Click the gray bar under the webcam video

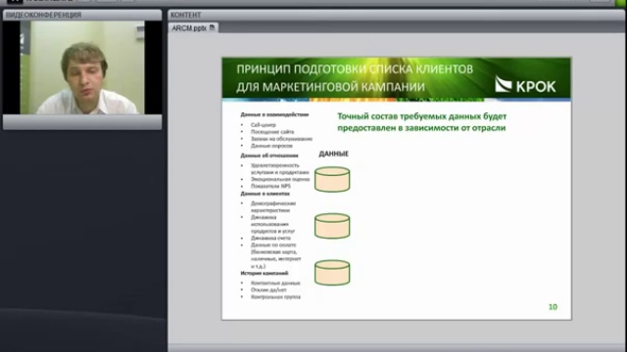point(82,122)
